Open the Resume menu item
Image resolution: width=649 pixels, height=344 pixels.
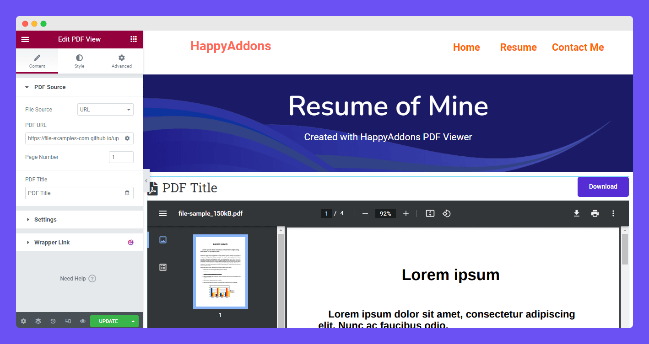518,48
